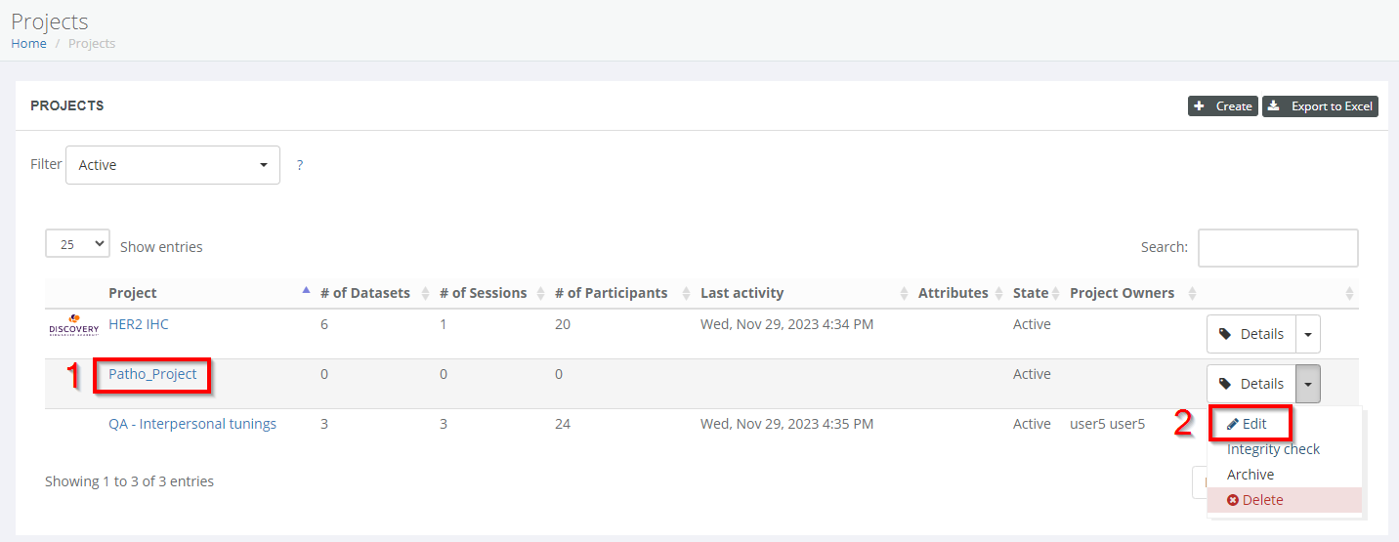The height and width of the screenshot is (542, 1399).
Task: Open the Patho_Project link
Action: (152, 374)
